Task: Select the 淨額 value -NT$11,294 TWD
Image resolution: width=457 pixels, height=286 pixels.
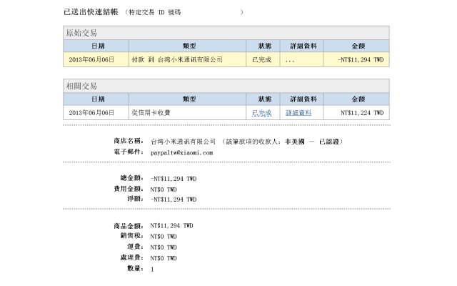Action: (174, 199)
